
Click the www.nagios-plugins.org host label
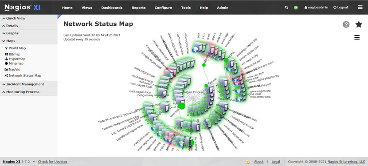264,79
